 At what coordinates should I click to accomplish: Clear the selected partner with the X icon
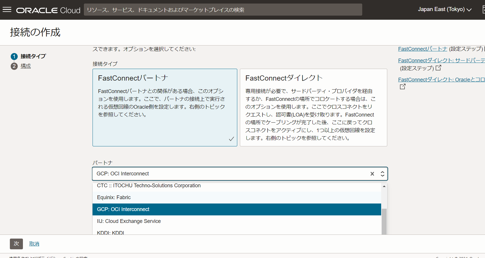click(372, 174)
